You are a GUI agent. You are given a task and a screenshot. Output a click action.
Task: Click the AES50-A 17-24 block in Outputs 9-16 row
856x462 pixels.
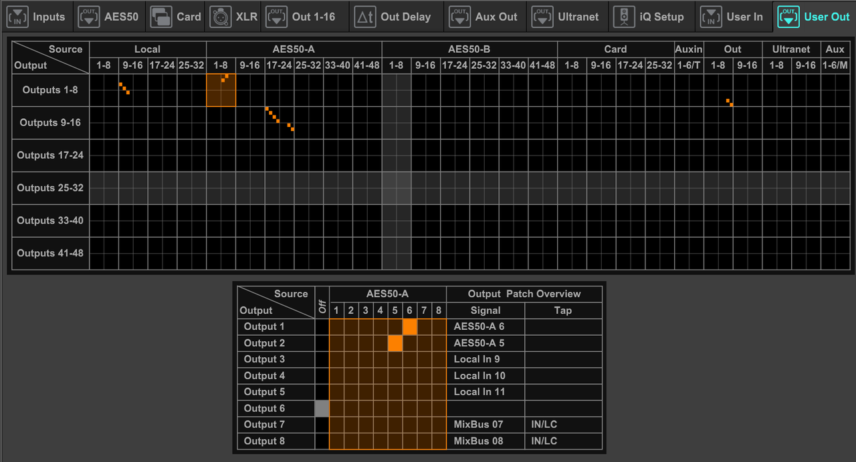pos(280,123)
